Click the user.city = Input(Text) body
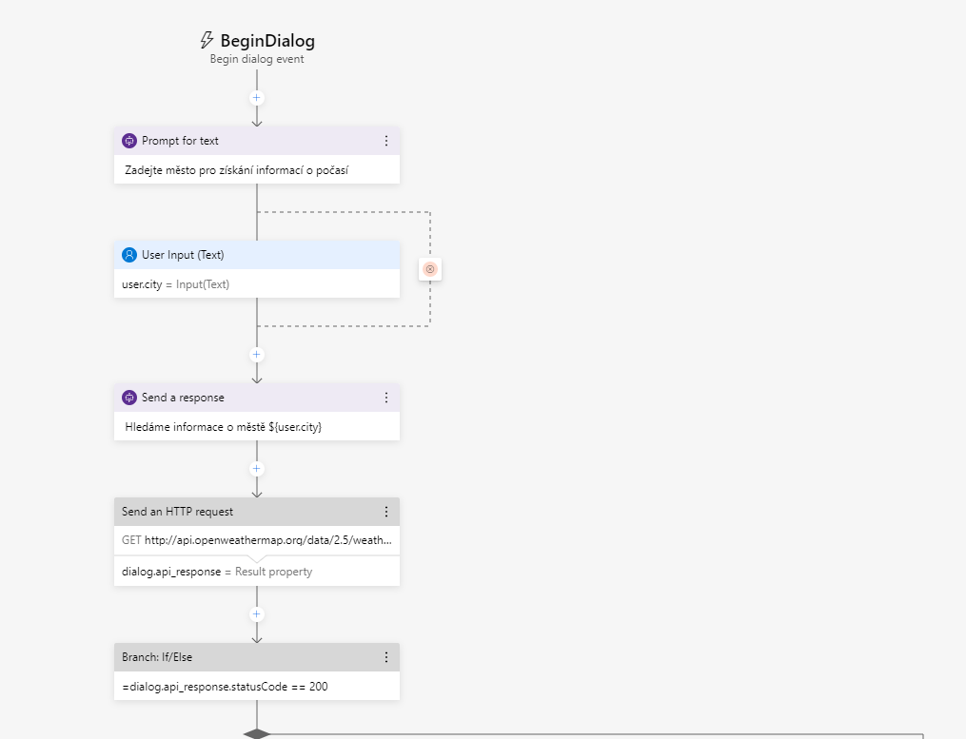The width and height of the screenshot is (966, 739). pyautogui.click(x=176, y=283)
